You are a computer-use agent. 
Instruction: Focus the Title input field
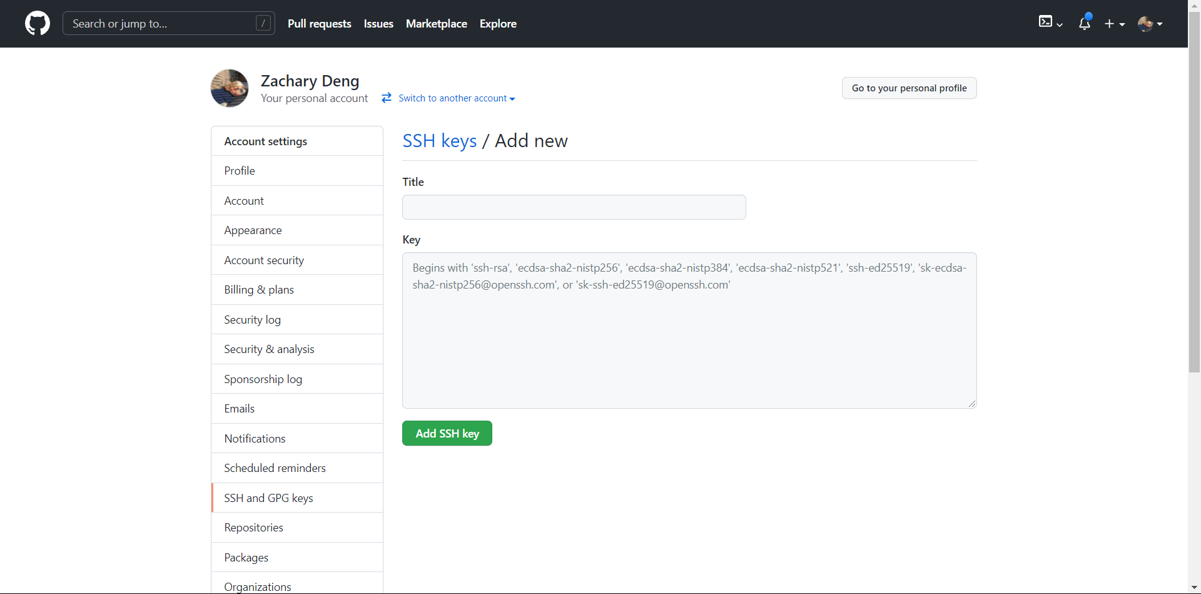click(x=574, y=207)
